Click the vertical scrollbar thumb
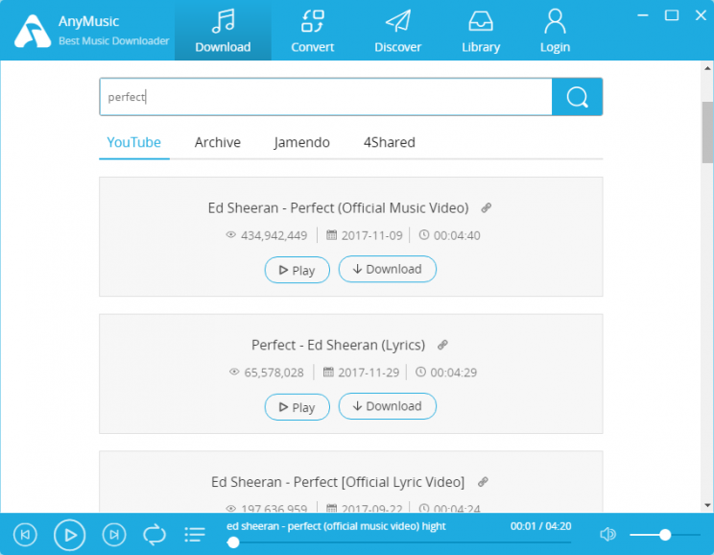 click(x=707, y=133)
